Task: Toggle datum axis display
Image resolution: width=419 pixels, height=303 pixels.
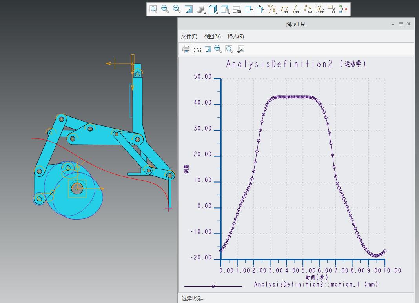Action: click(296, 9)
